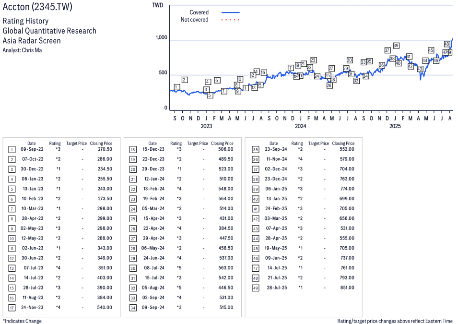
Task: Click the numbered box 30 in the table
Action: (x=133, y=268)
